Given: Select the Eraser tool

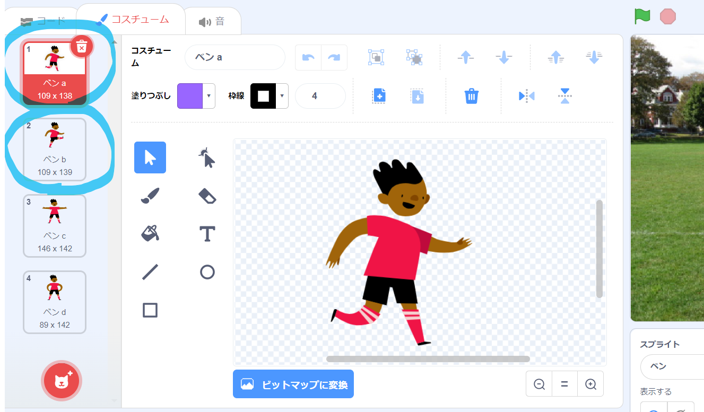Looking at the screenshot, I should 207,196.
